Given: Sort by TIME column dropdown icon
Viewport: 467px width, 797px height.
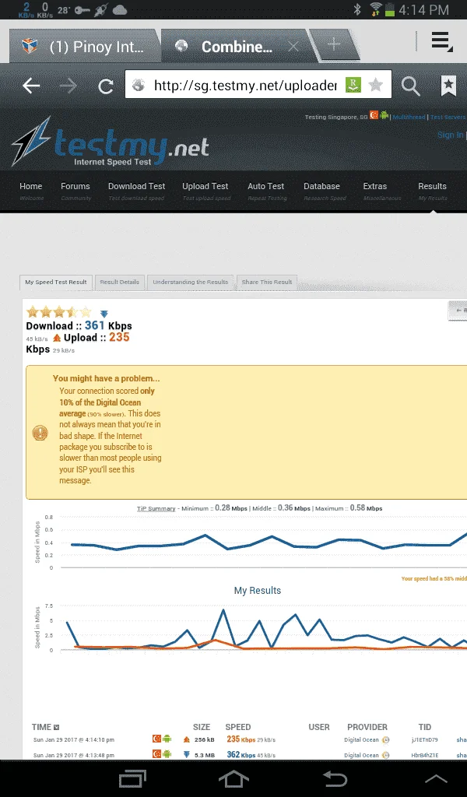Looking at the screenshot, I should (x=56, y=728).
